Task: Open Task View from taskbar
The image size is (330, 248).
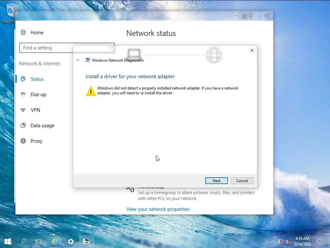Action: click(39, 242)
